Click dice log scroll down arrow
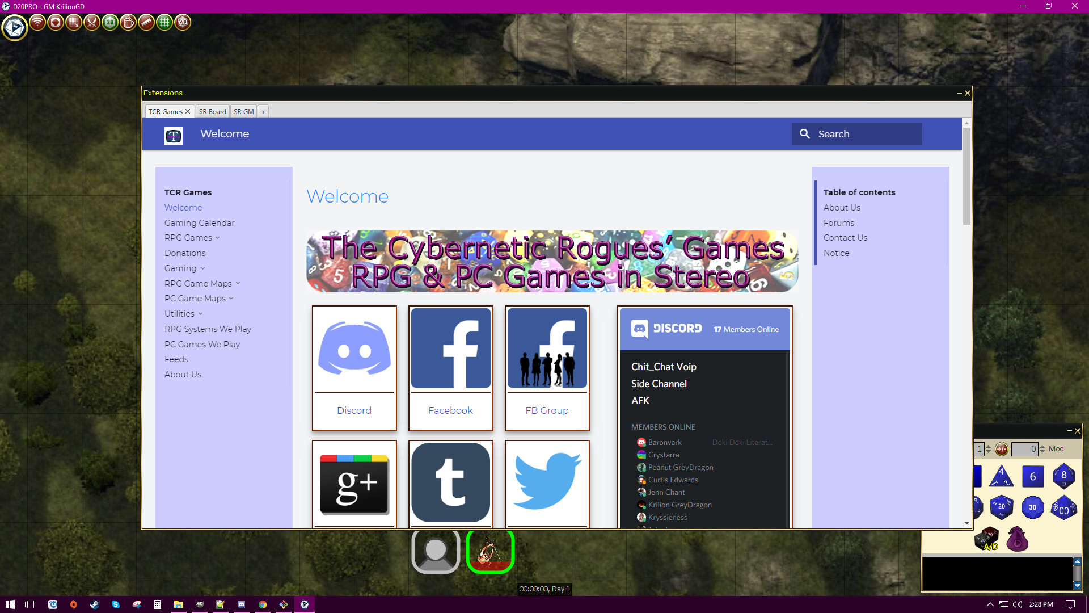 tap(1077, 586)
